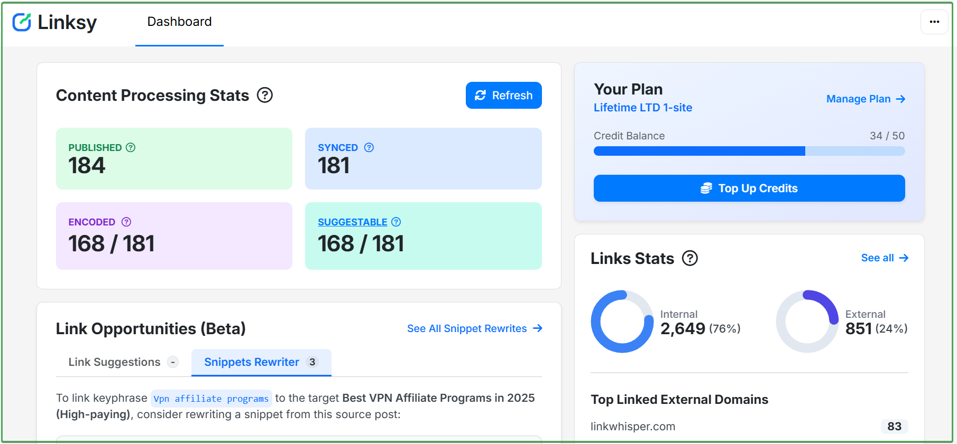The height and width of the screenshot is (444, 957).
Task: Click the Top Up Credits button
Action: point(749,188)
